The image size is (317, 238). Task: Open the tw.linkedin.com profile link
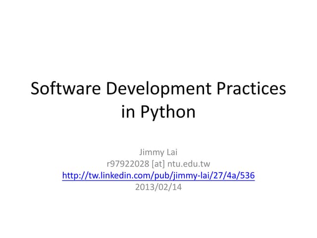(158, 176)
